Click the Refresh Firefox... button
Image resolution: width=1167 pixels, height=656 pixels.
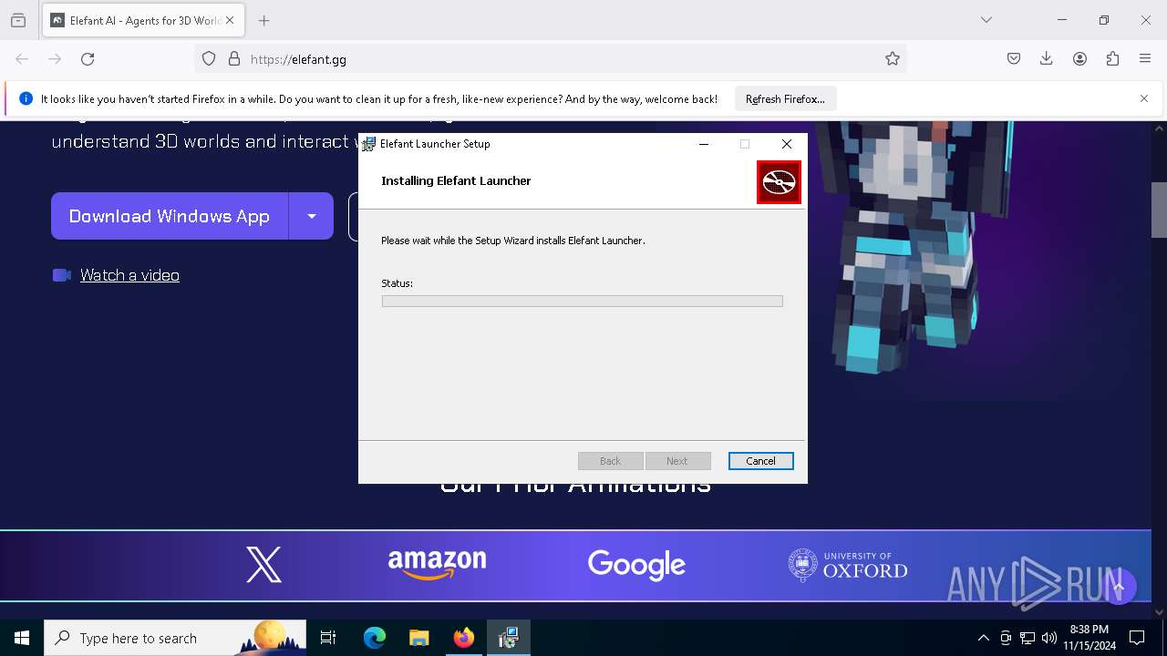(785, 98)
